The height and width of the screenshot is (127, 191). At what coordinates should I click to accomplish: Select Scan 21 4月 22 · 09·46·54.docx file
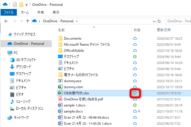87,117
